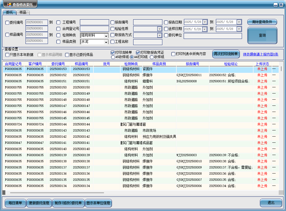Open the 检测种类 dropdown list

(x=106, y=36)
